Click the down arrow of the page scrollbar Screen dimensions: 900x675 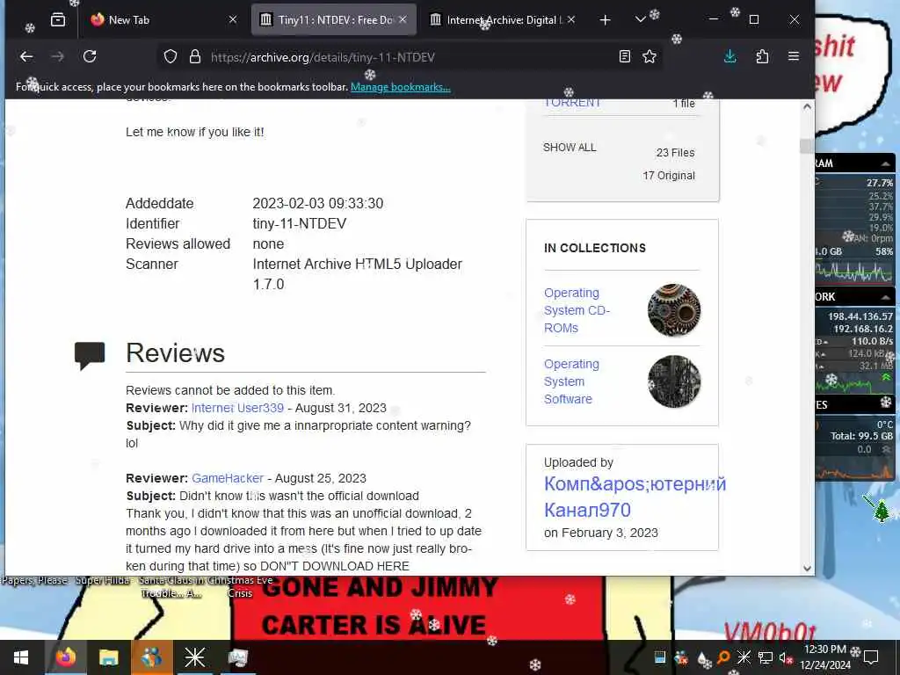807,569
